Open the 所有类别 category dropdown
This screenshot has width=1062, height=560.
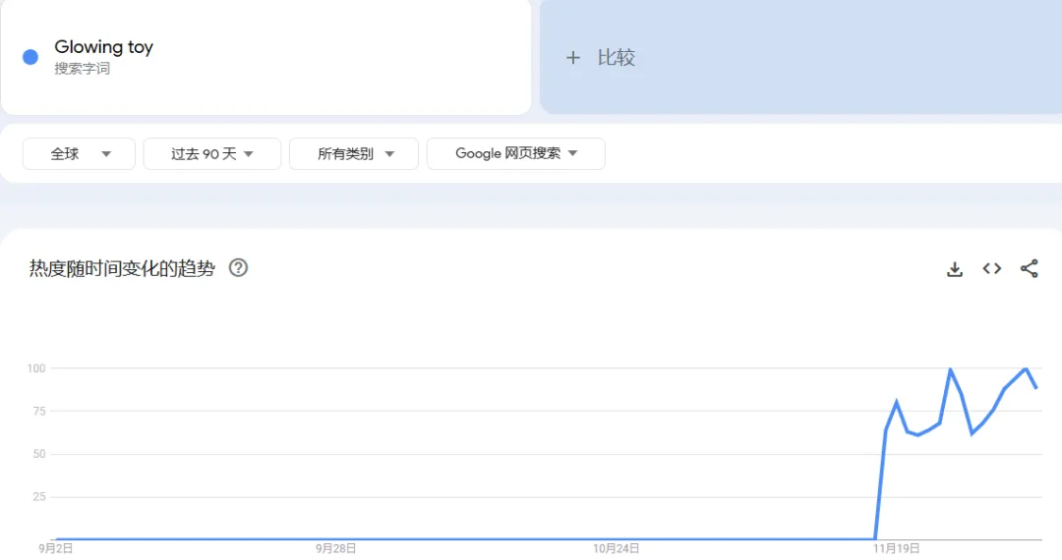pyautogui.click(x=353, y=154)
